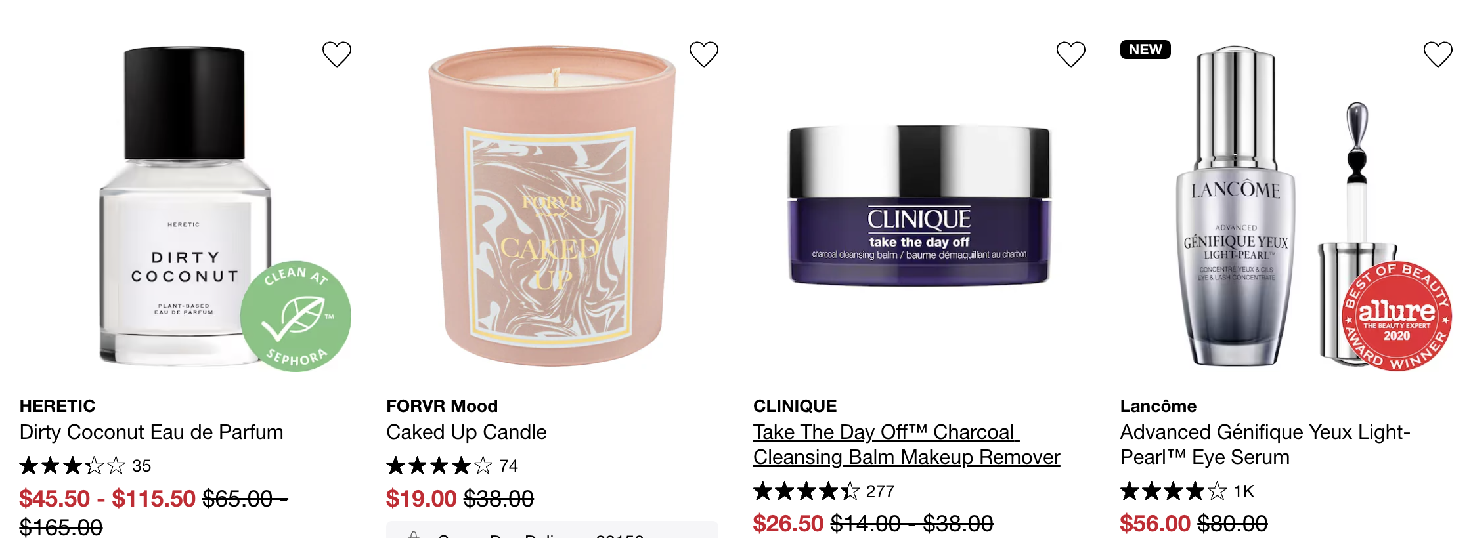View the 277 reviews star rating
This screenshot has width=1471, height=538.
pos(824,491)
